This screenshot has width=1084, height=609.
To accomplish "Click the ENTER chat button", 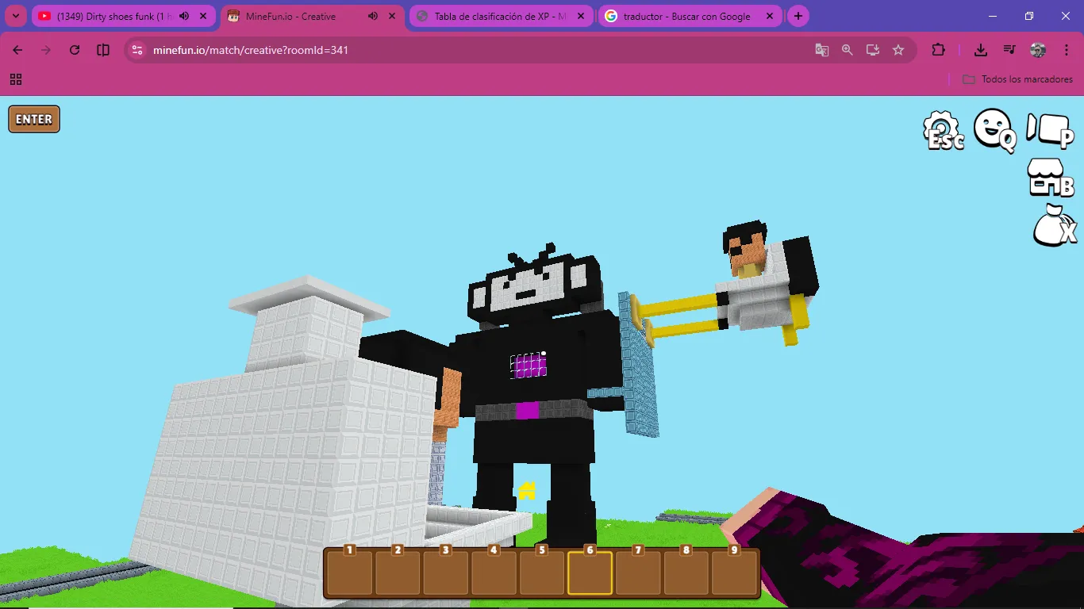I will (34, 120).
